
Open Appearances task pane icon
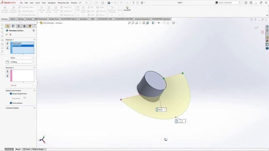pos(267,41)
